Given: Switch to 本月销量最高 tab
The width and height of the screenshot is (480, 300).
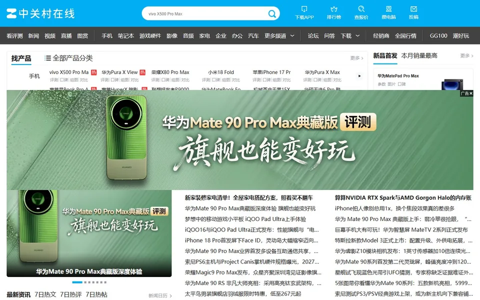Looking at the screenshot, I should tap(419, 55).
